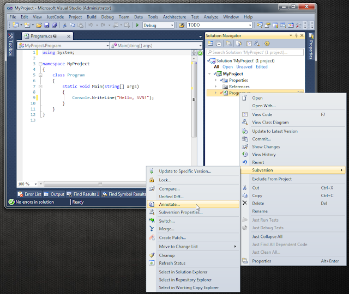Click the View Class Diagram icon in Solution Navigator toolbar

pyautogui.click(x=257, y=44)
